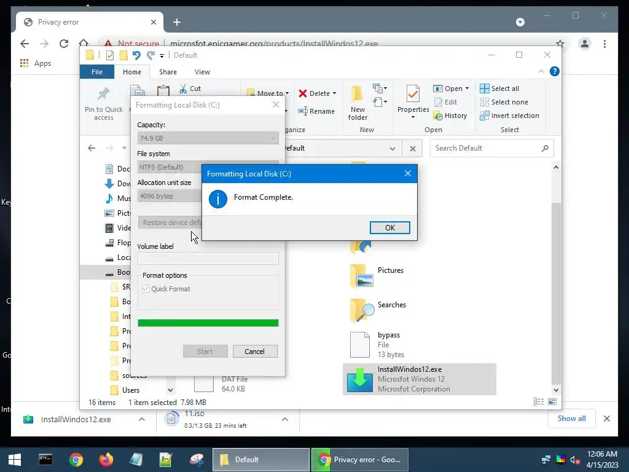Image resolution: width=629 pixels, height=472 pixels.
Task: Create a New folder from ribbon
Action: click(357, 103)
